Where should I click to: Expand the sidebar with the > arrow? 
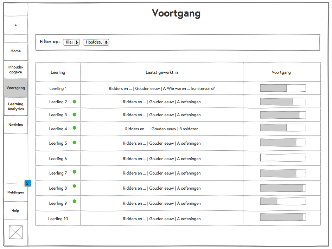pyautogui.click(x=16, y=25)
